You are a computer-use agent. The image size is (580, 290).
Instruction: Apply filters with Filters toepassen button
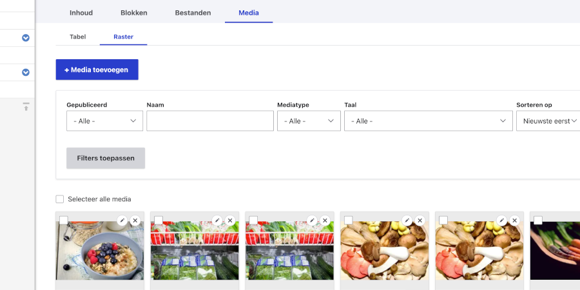pos(106,158)
